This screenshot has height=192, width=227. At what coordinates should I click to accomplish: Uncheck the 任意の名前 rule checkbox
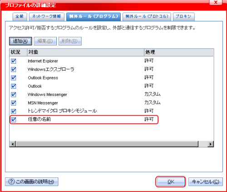click(x=14, y=120)
